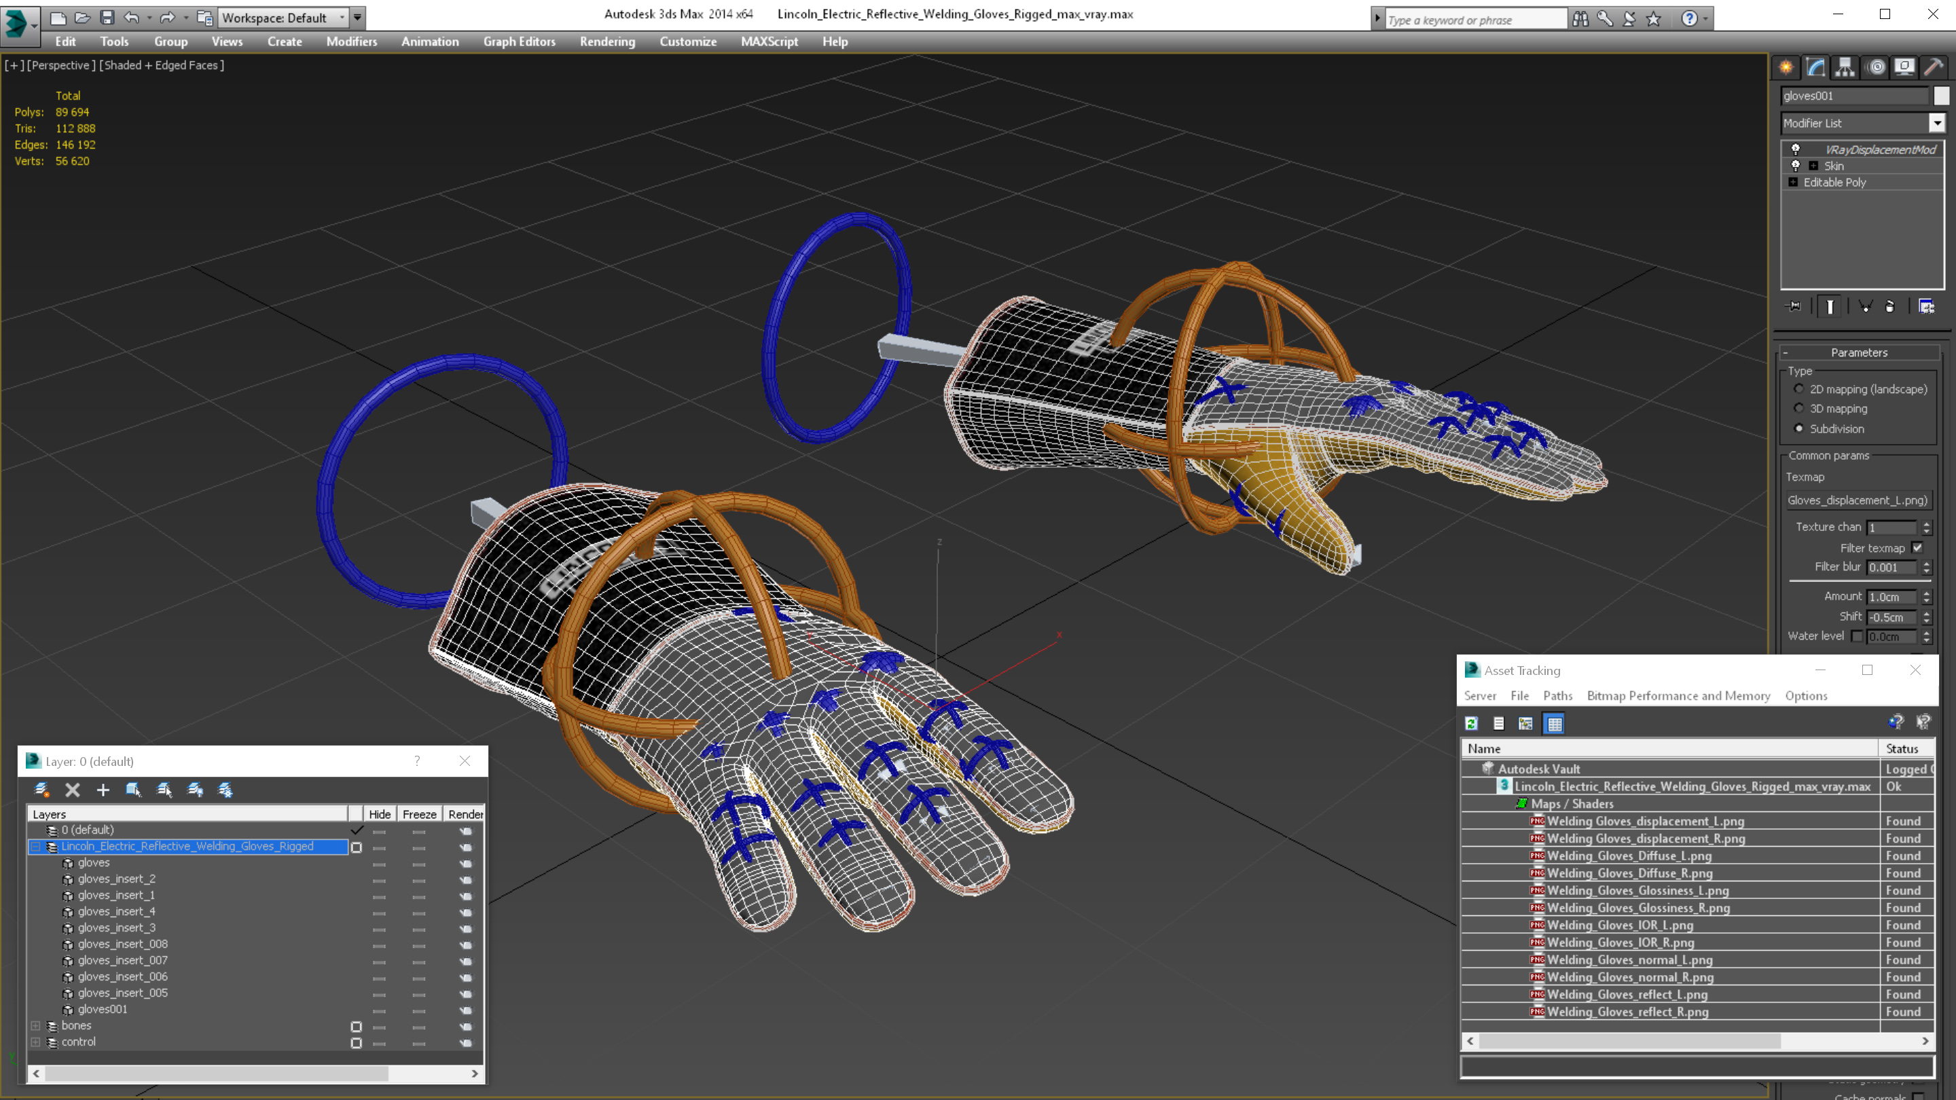Open the Rendering menu
The image size is (1956, 1100).
607,41
